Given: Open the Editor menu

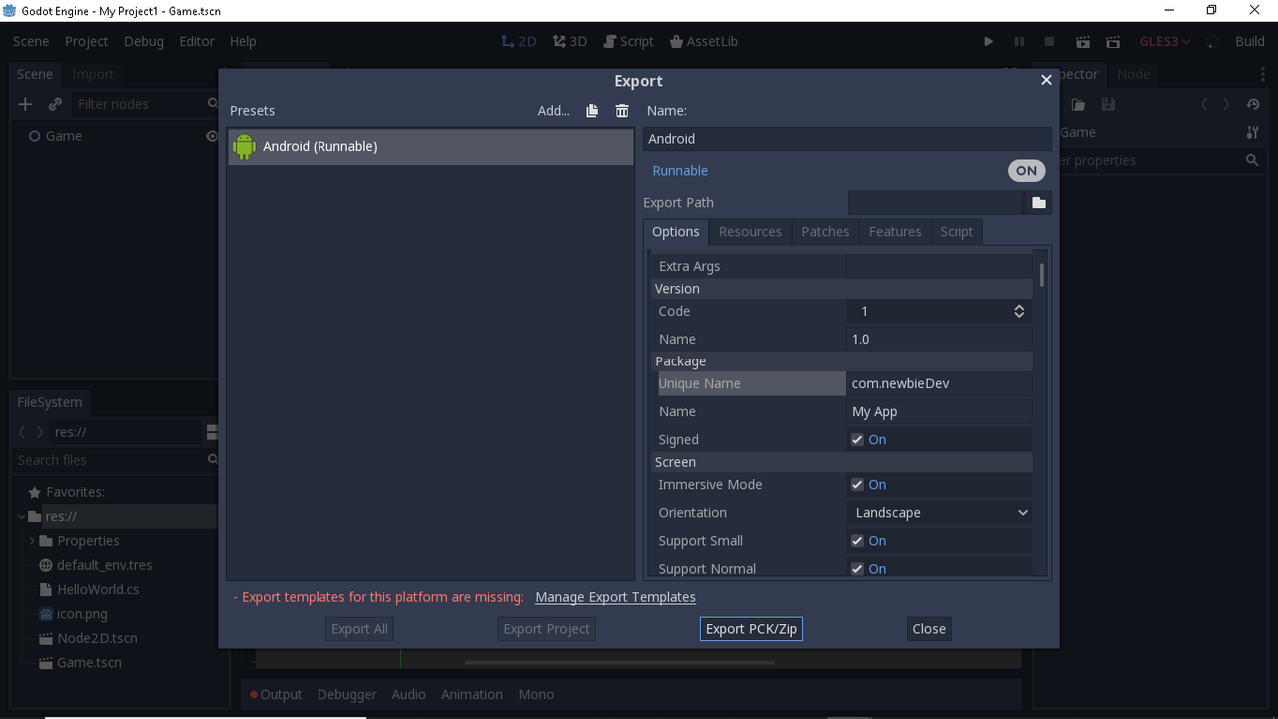Looking at the screenshot, I should point(197,41).
